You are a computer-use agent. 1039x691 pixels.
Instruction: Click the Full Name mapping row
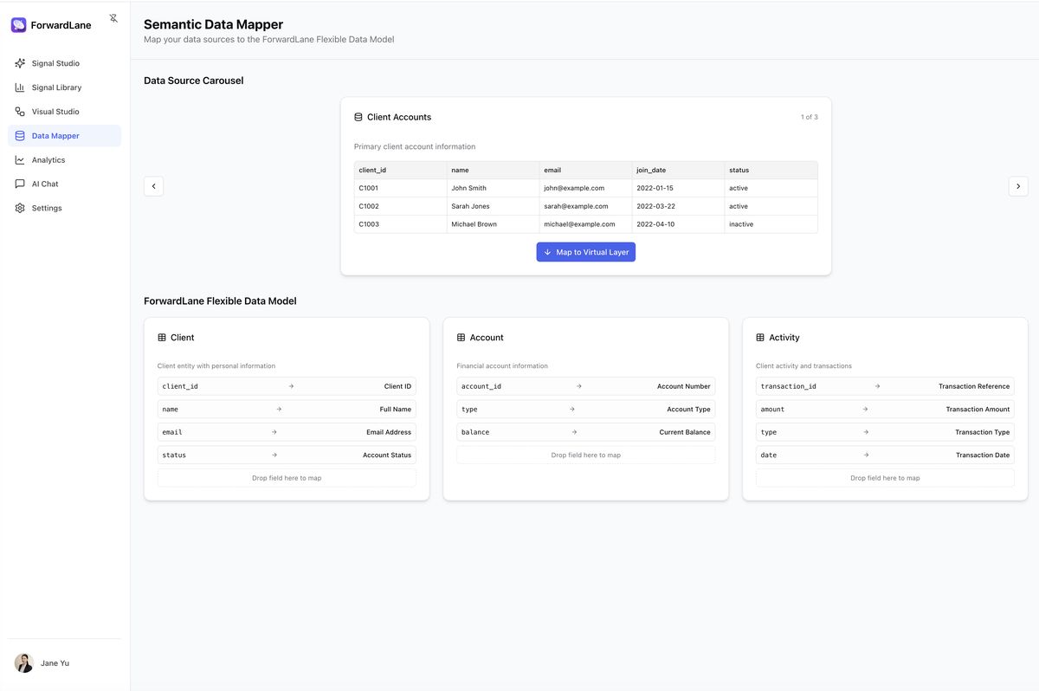[287, 409]
